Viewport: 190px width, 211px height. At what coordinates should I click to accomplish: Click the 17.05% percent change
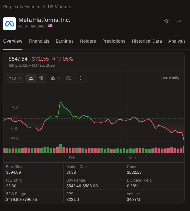65,59
